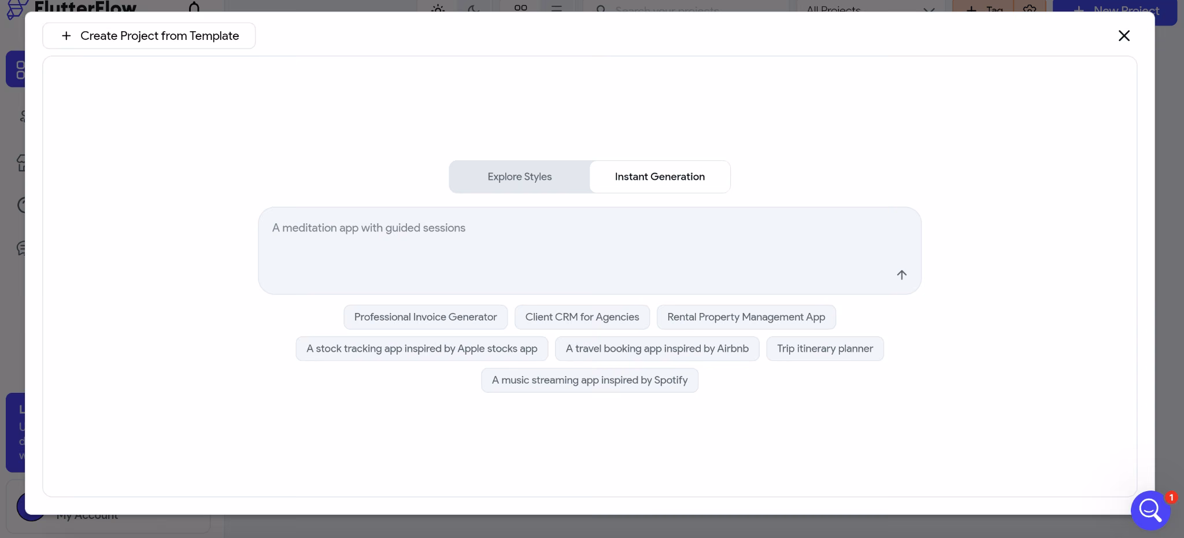Choose the Apple stocks inspired app suggestion

pyautogui.click(x=422, y=349)
